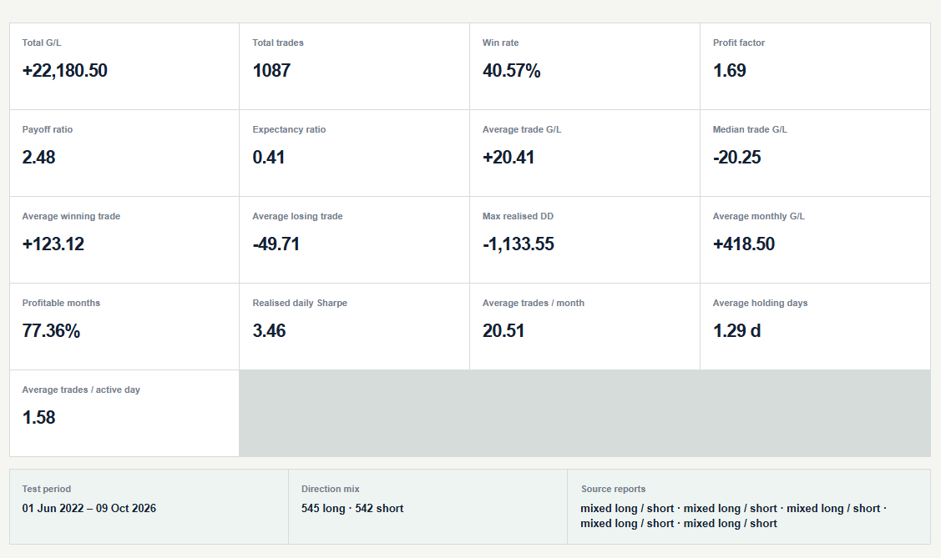Select Average holding days value 1.29 d
This screenshot has width=941, height=558.
(737, 331)
